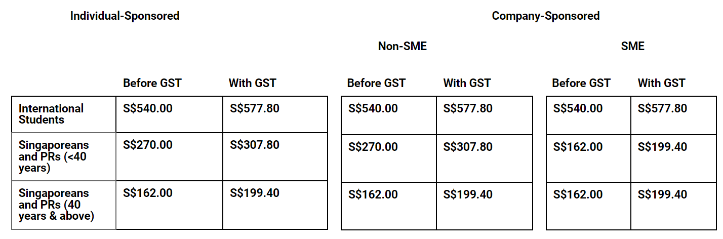Click SME S$199.40 cell in bottom row
This screenshot has width=723, height=239.
[662, 194]
